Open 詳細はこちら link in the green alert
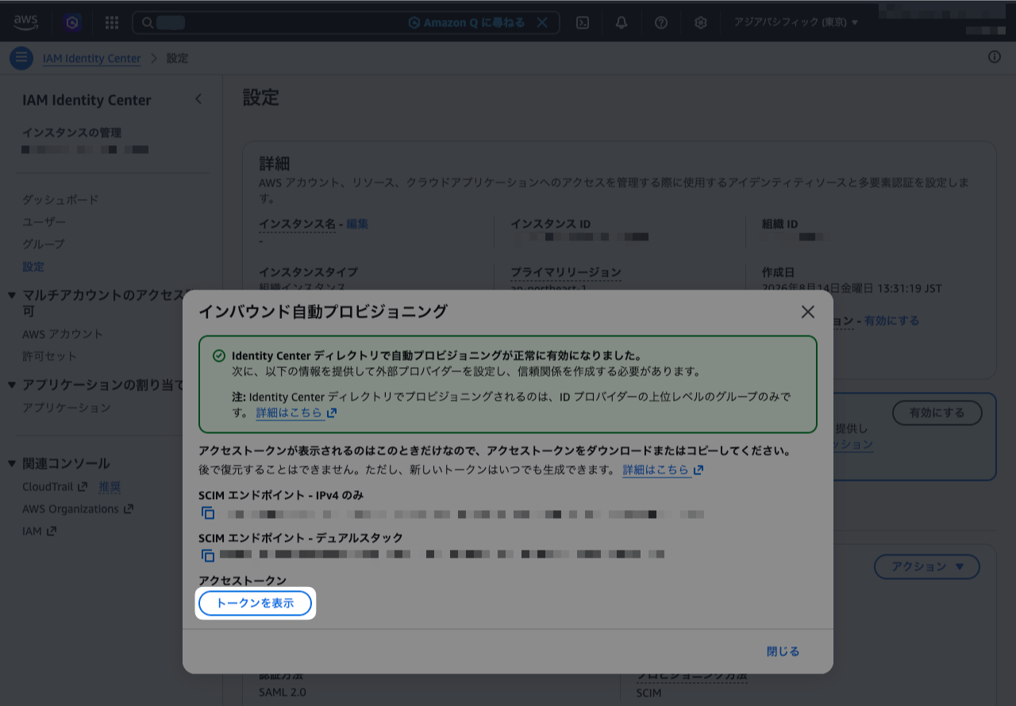 tap(296, 412)
